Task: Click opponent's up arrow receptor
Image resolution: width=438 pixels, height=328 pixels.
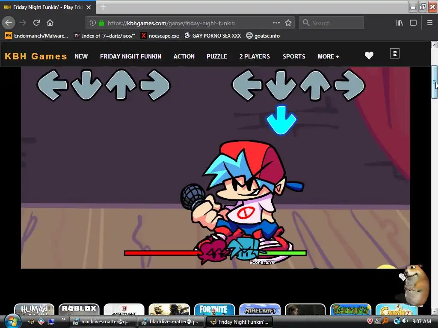Action: click(x=121, y=85)
